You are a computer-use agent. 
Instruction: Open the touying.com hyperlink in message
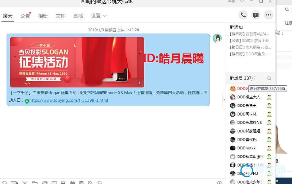68,100
